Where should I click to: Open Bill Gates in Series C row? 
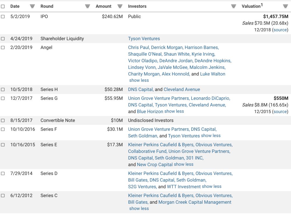click(x=138, y=202)
